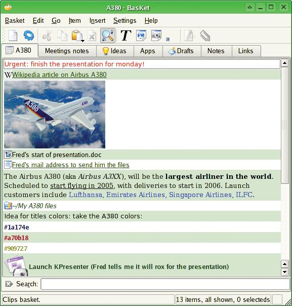Switch to the Meetings notes tab

click(67, 51)
